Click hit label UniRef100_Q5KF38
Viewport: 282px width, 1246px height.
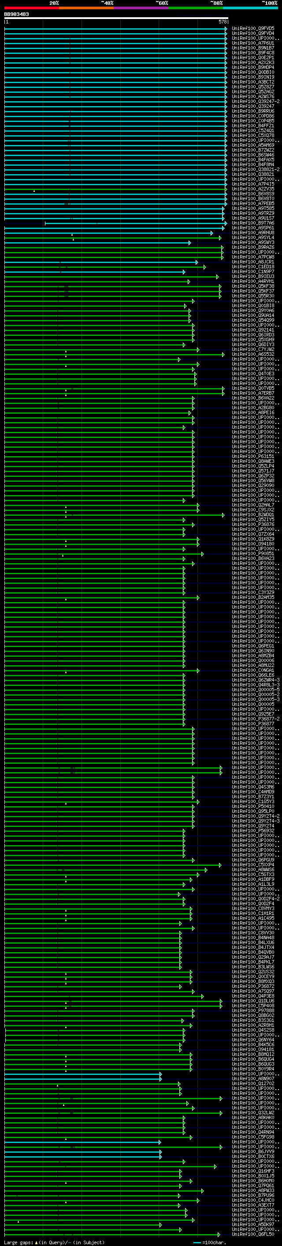coord(253,286)
